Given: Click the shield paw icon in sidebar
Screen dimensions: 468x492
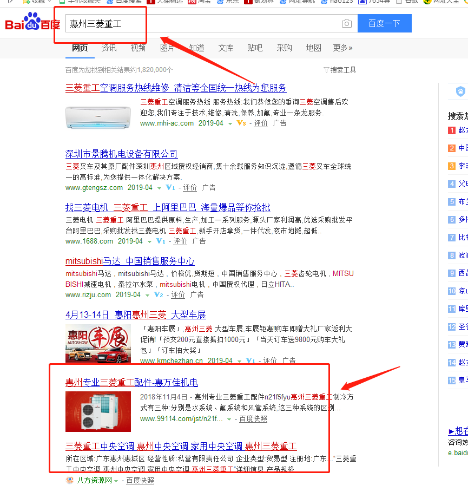Looking at the screenshot, I should point(460,91).
